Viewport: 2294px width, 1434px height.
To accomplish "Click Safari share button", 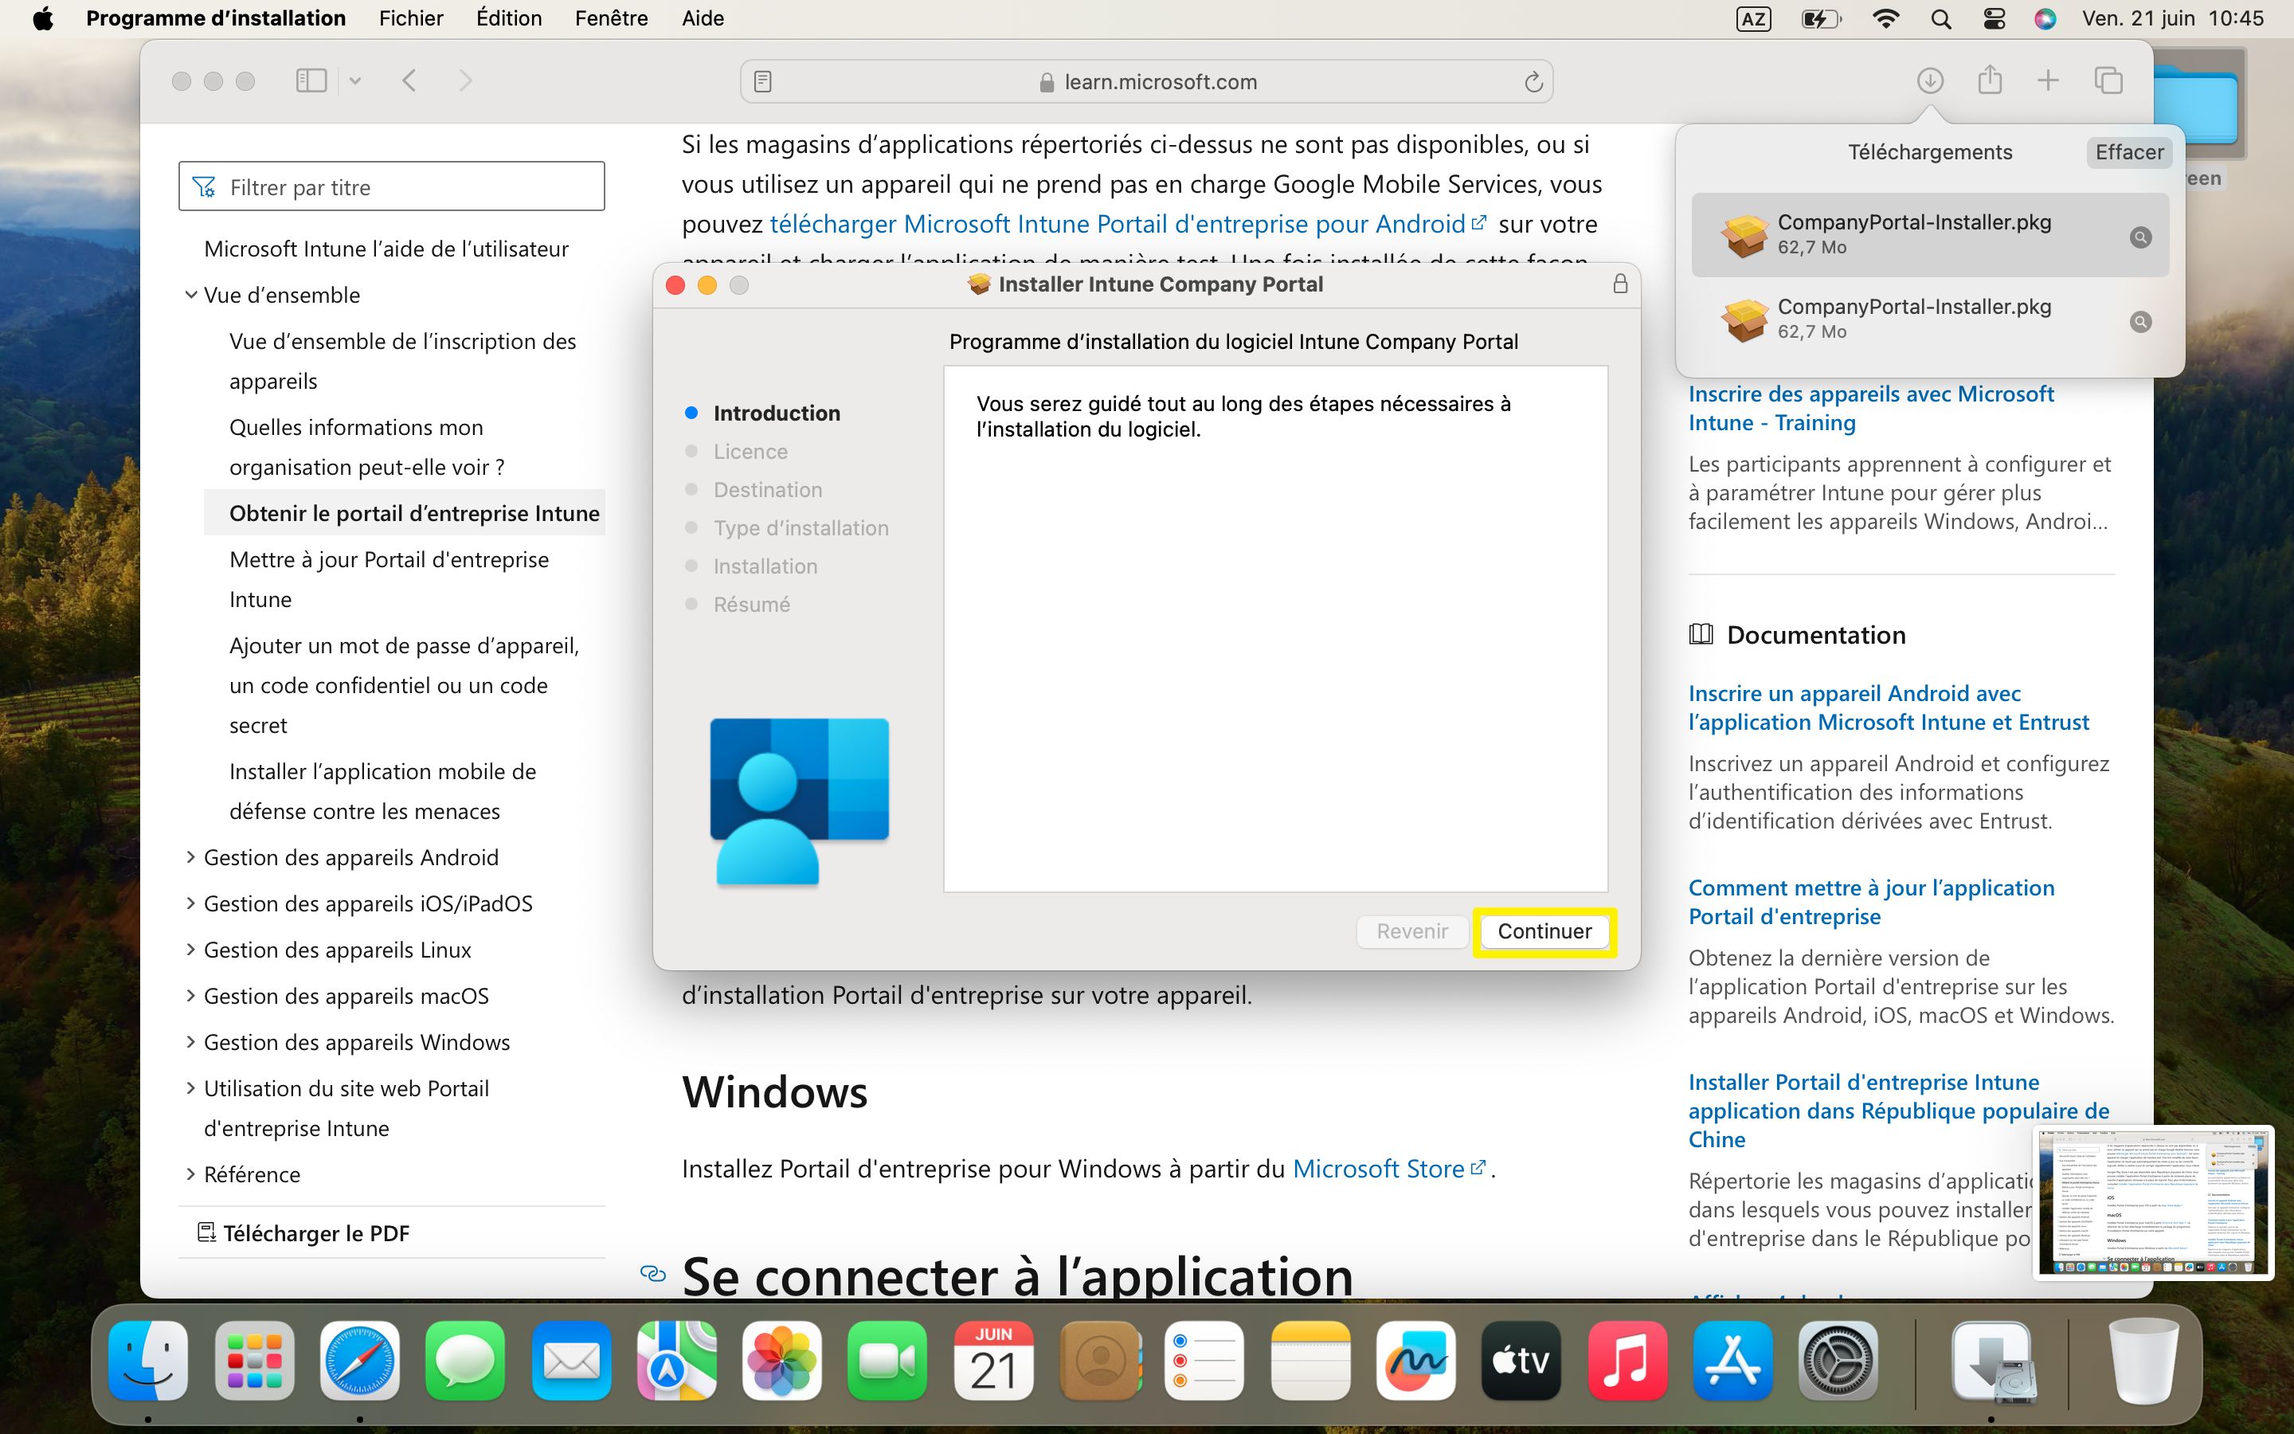I will 1990,80.
